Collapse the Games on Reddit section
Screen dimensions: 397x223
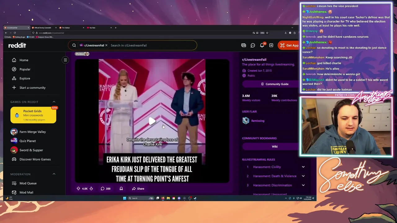(54, 102)
